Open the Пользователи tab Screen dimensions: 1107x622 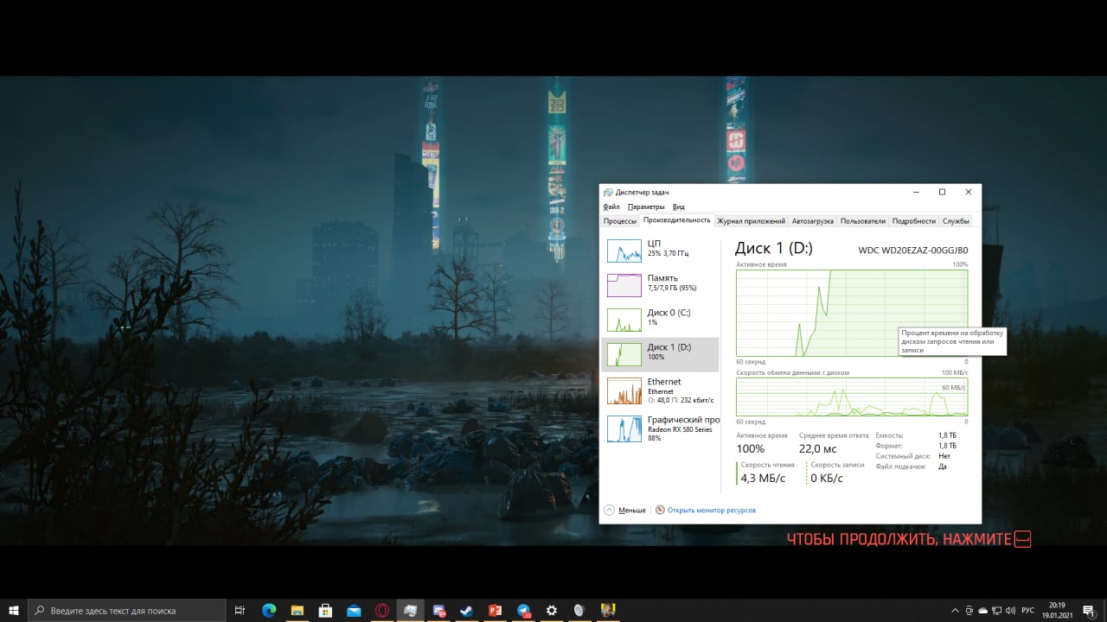863,221
